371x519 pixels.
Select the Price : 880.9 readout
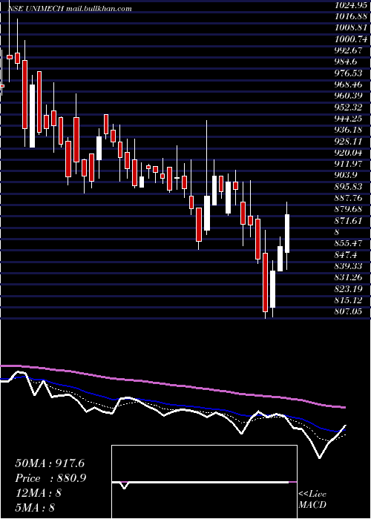point(50,478)
